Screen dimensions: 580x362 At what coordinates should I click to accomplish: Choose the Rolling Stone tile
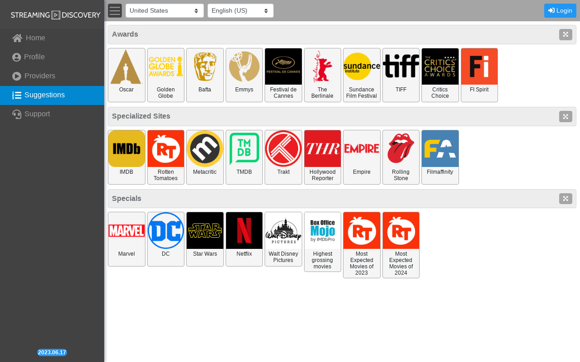401,157
